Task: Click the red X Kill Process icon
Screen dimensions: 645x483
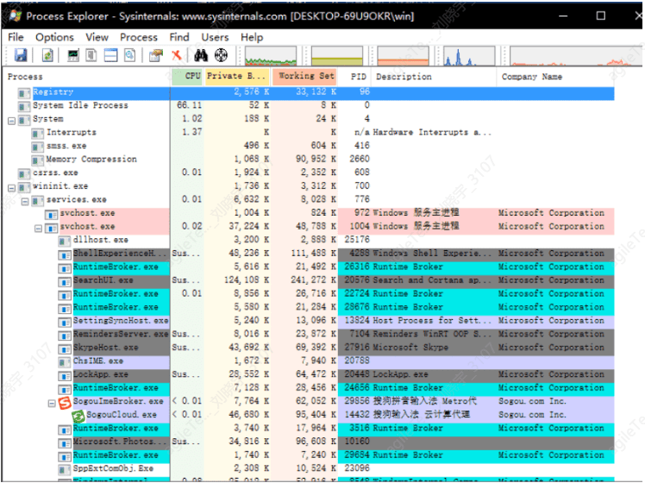Action: pyautogui.click(x=177, y=55)
